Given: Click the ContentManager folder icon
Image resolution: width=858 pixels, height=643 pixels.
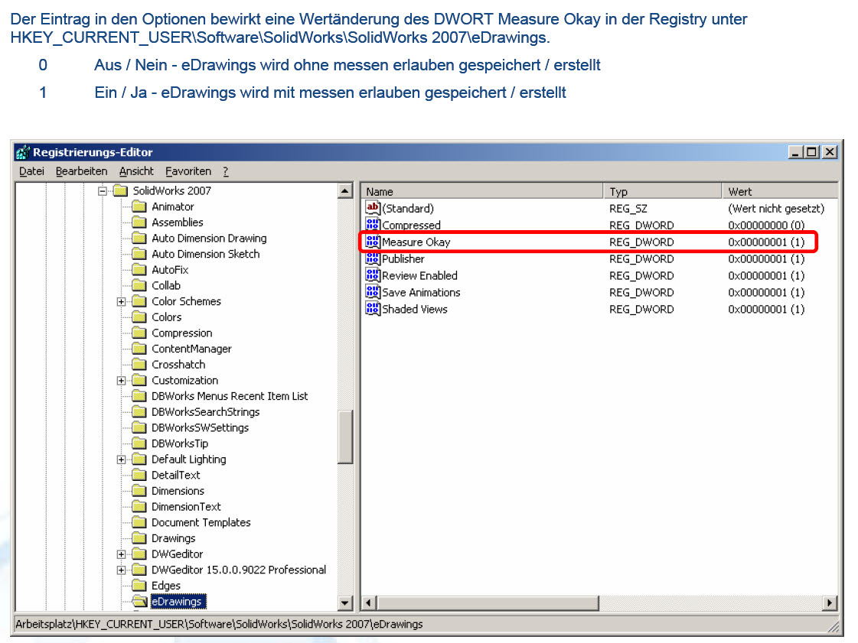Looking at the screenshot, I should pos(139,349).
